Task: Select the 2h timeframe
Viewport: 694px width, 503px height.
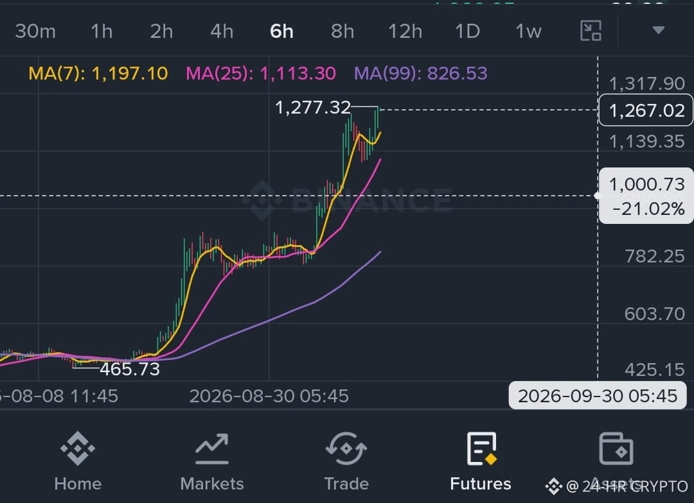Action: 161,31
